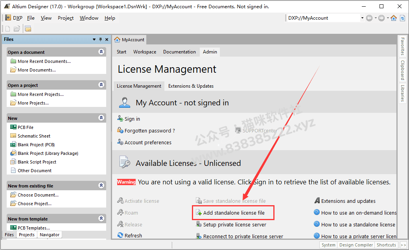Switch to the Workspace tab

(x=145, y=52)
